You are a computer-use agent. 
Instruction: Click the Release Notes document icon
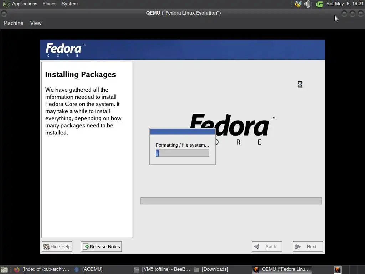coord(86,247)
